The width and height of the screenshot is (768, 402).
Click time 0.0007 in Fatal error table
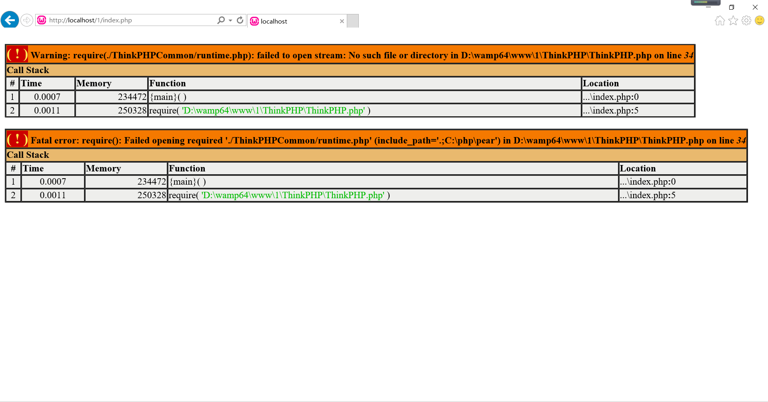(x=53, y=181)
